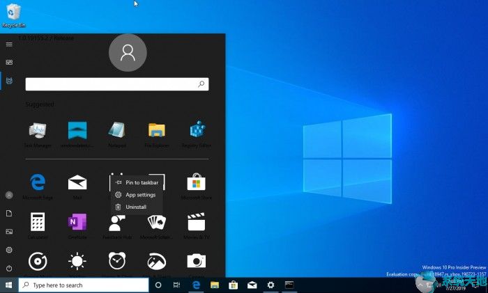Open the Mail app in Start menu grid
This screenshot has height=293, width=488.
[77, 182]
